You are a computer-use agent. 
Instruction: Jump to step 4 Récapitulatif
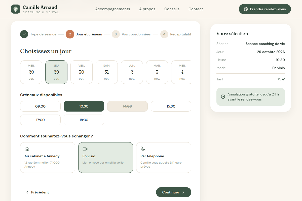(x=176, y=34)
